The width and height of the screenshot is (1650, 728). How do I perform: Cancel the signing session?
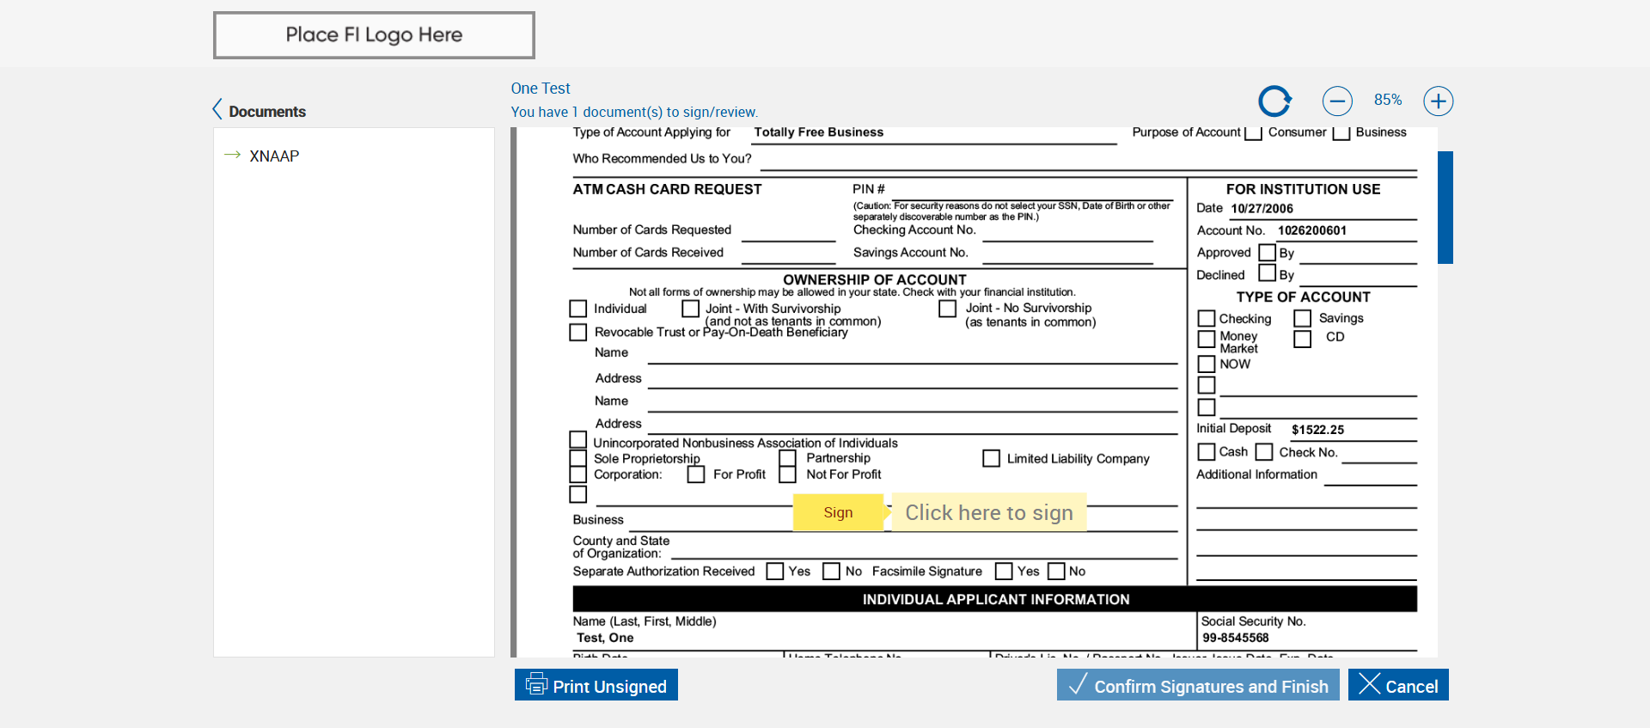click(x=1398, y=685)
